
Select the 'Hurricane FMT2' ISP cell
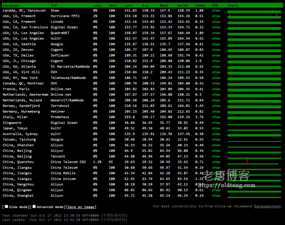tap(65, 16)
